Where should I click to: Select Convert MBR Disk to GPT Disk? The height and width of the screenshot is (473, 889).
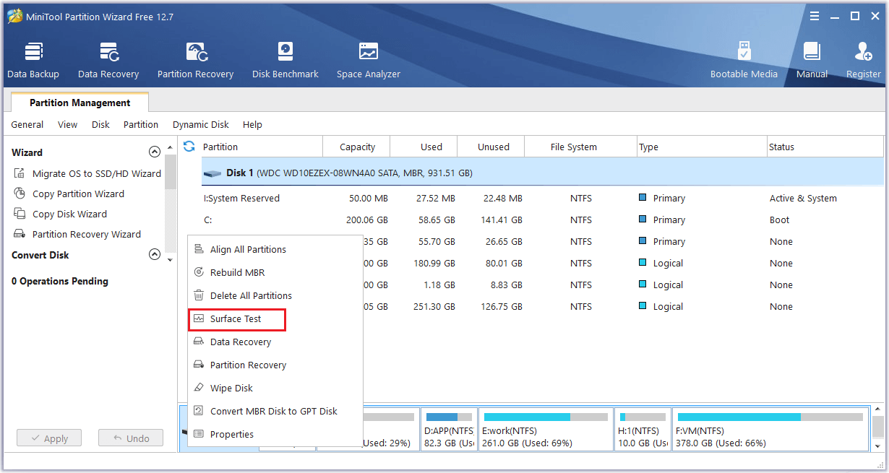tap(275, 411)
